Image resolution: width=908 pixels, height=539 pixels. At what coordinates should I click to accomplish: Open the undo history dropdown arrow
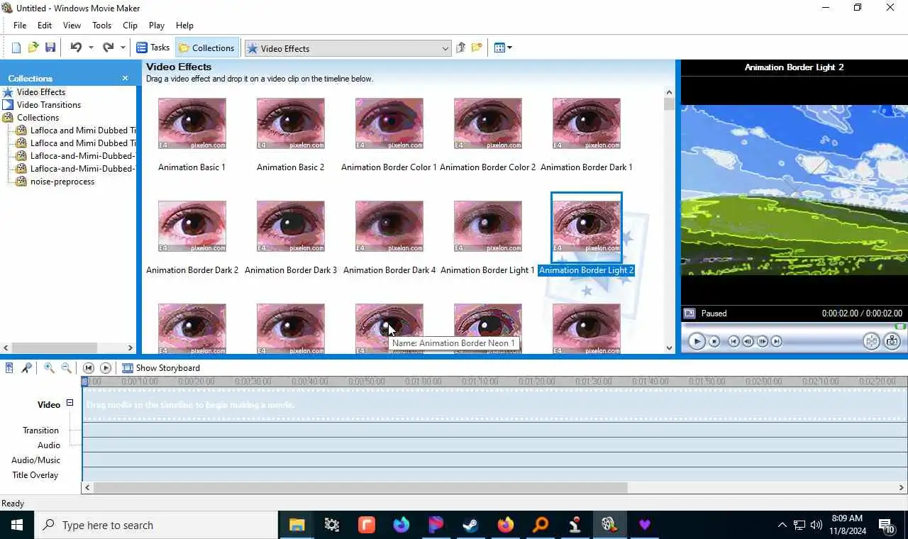tap(91, 48)
